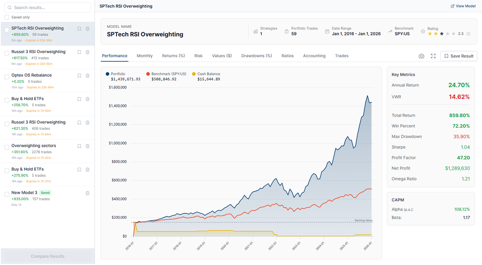Open the View Model link
Screen dimensions: 482x265
point(463,6)
